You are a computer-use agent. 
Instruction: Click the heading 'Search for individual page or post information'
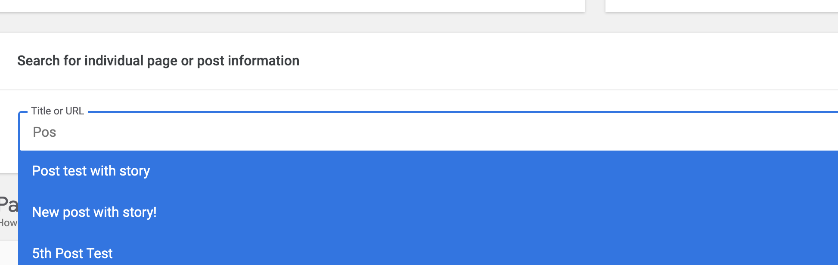pyautogui.click(x=158, y=61)
